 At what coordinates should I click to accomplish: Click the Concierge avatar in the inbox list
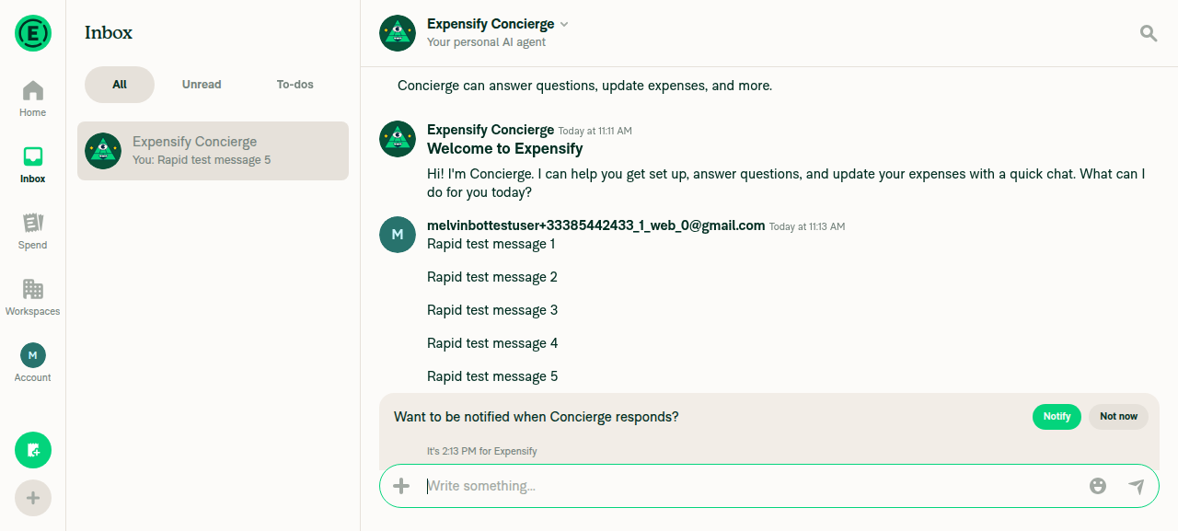pyautogui.click(x=103, y=151)
